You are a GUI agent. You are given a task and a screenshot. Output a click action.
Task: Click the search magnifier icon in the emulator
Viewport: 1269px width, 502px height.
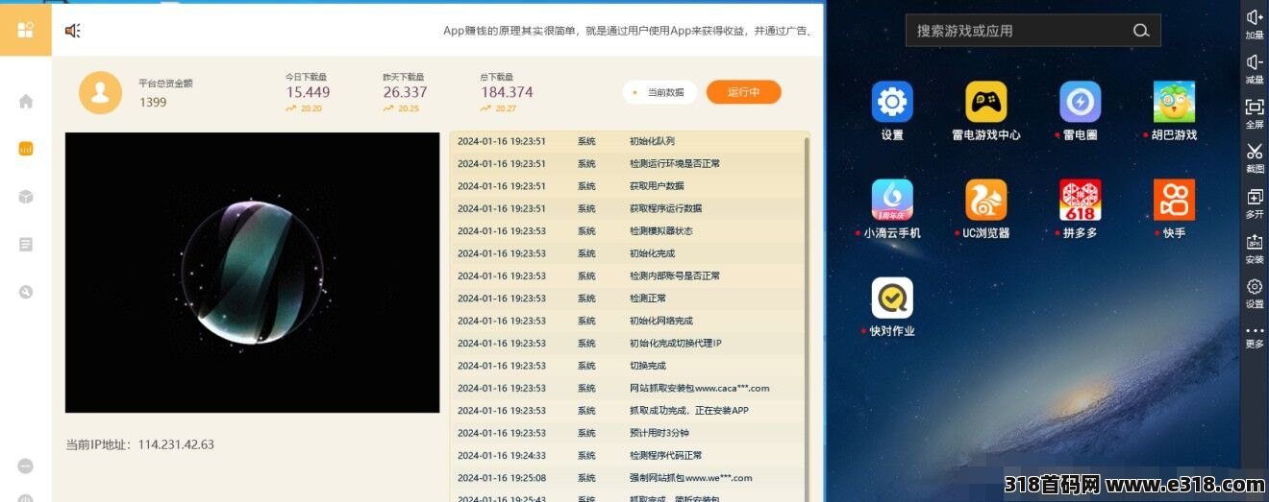[1141, 31]
